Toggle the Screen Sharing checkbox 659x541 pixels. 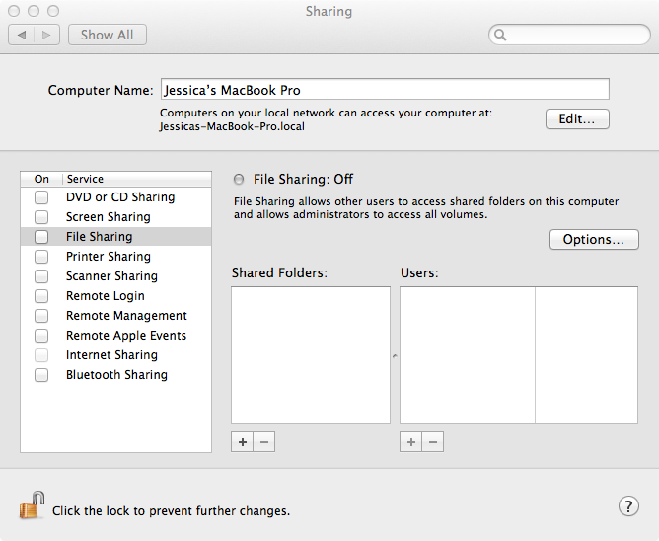(x=41, y=217)
